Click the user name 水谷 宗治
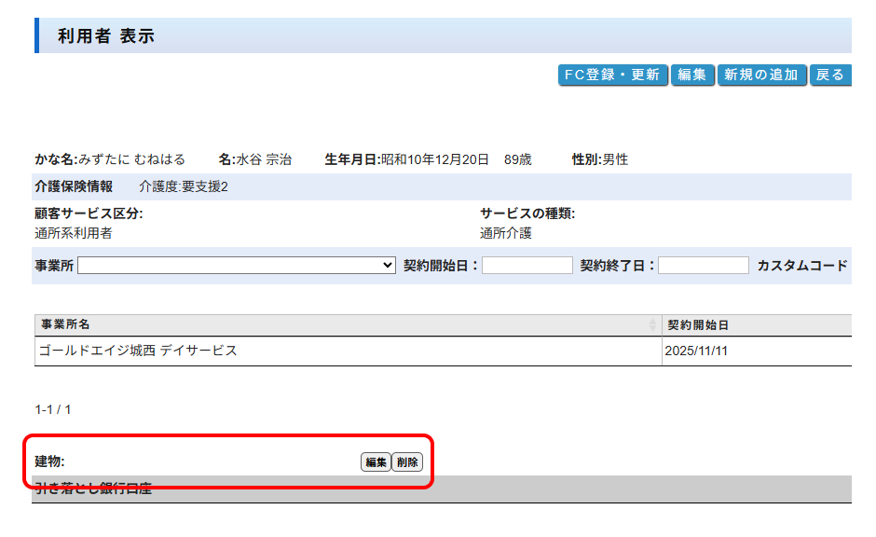This screenshot has height=537, width=876. (264, 159)
